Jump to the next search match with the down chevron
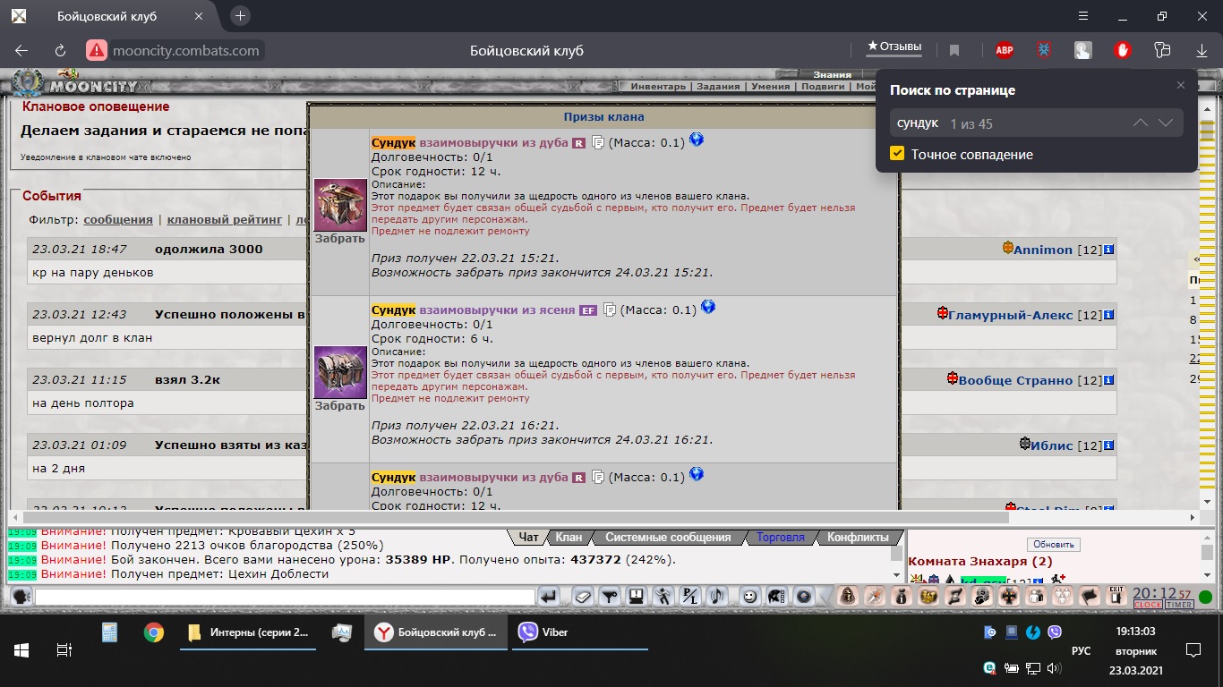The height and width of the screenshot is (687, 1223). (1166, 123)
